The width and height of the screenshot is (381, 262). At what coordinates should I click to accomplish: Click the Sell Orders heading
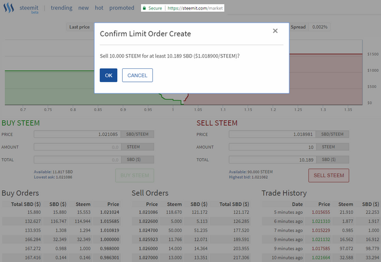150,193
